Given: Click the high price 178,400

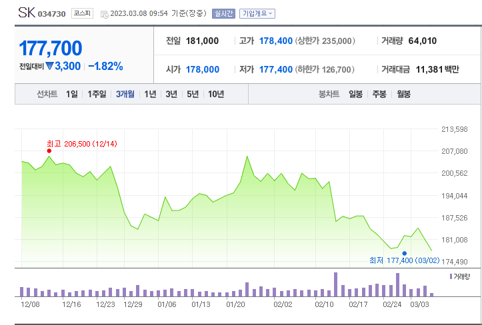Looking at the screenshot, I should [276, 41].
